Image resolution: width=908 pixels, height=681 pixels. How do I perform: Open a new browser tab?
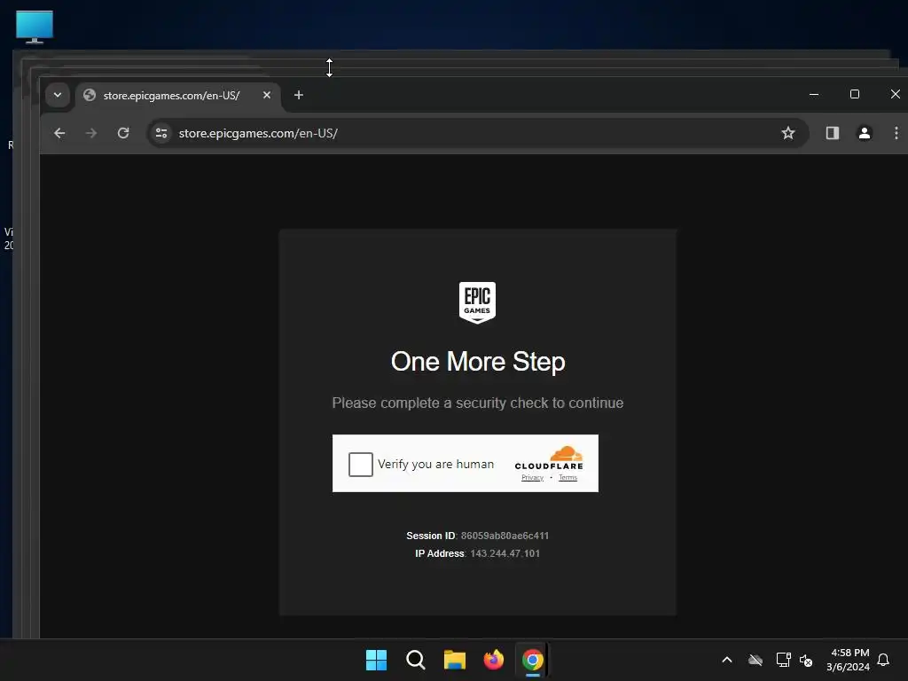(x=299, y=95)
